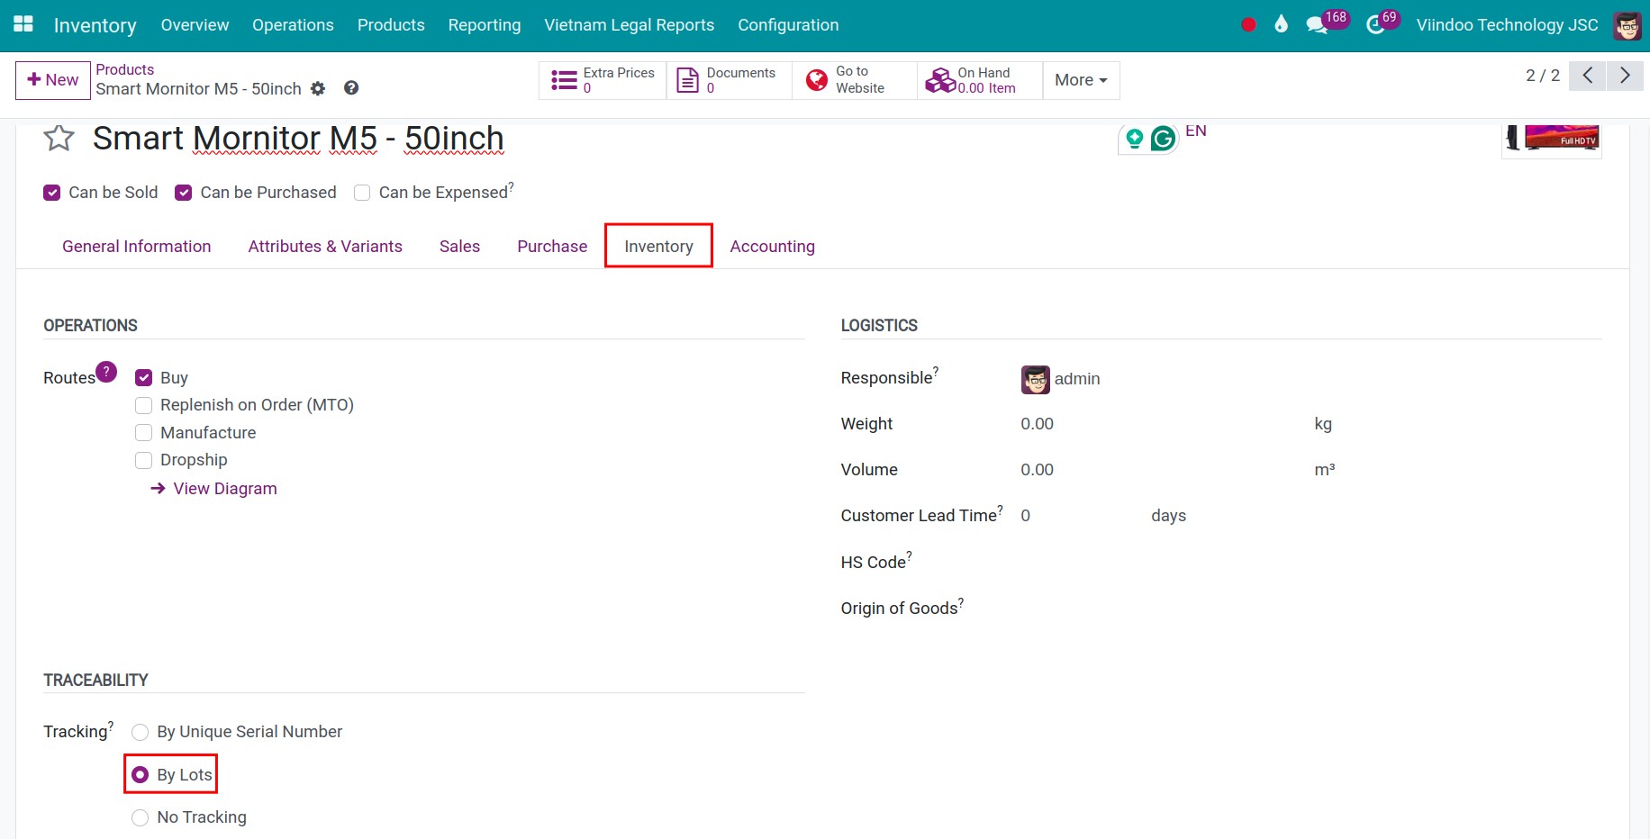1650x839 pixels.
Task: Click the Origin of Goods field
Action: 1310,608
